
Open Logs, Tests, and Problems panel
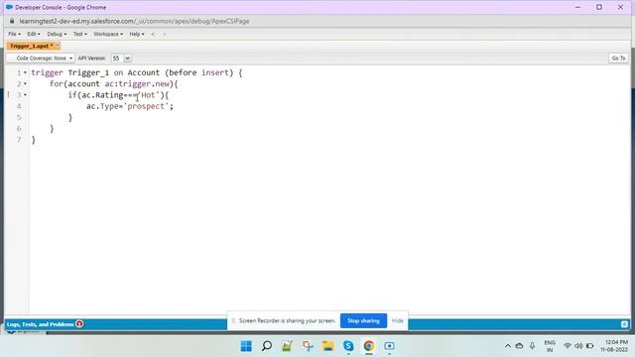pos(40,324)
